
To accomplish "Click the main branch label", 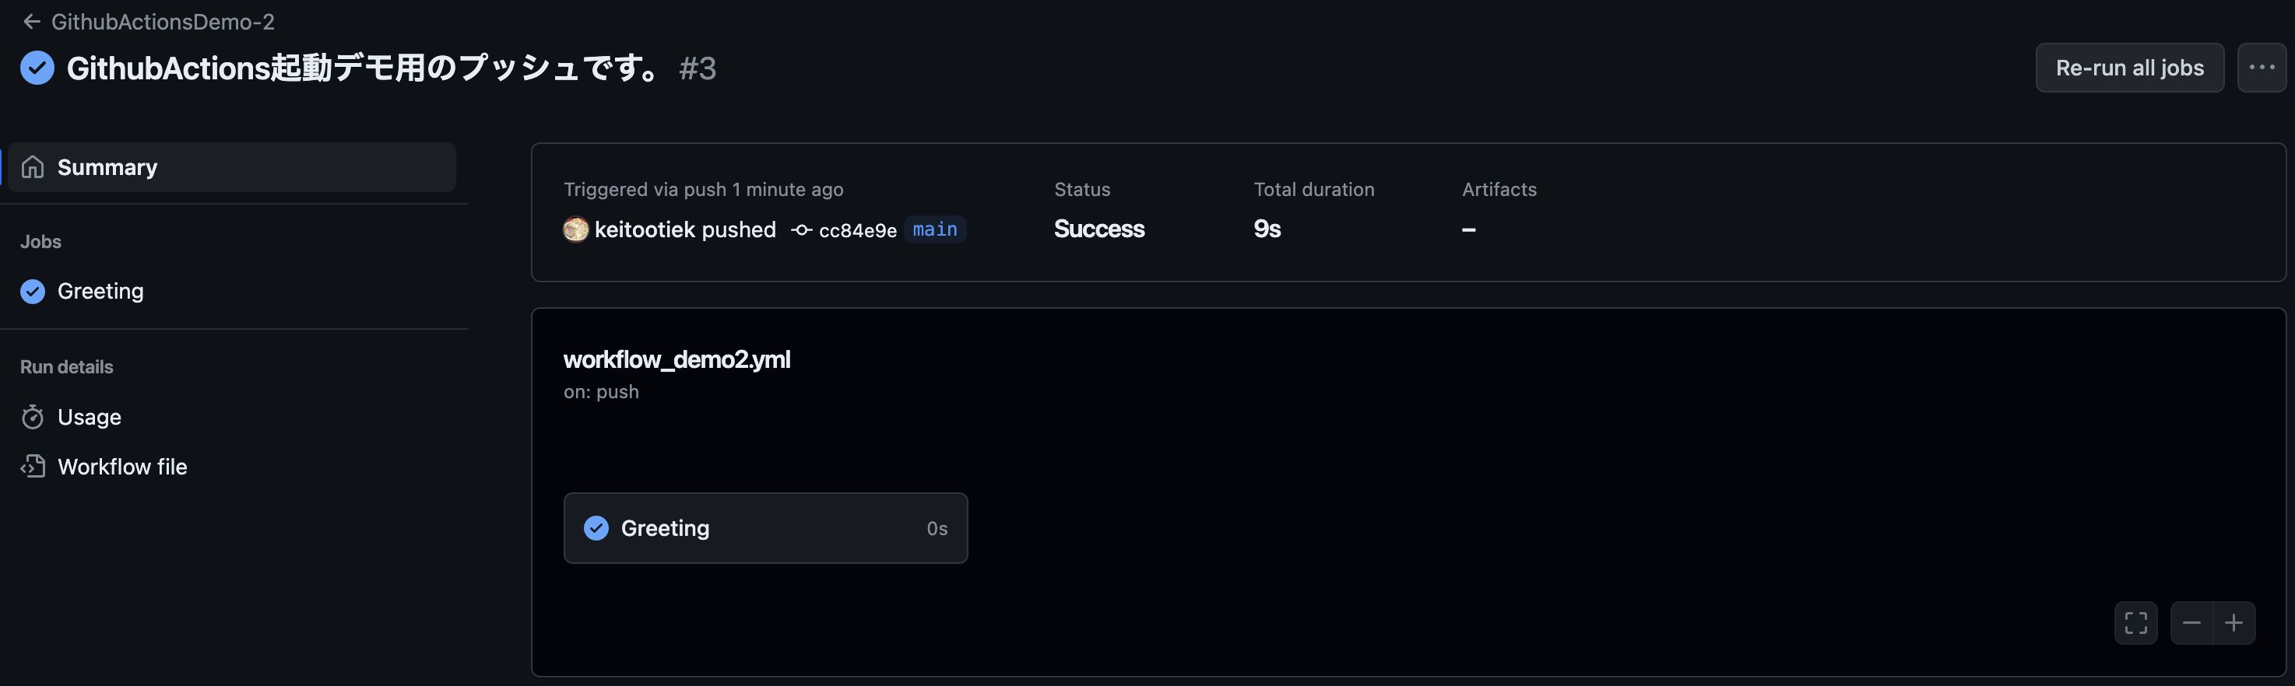I will click(934, 229).
